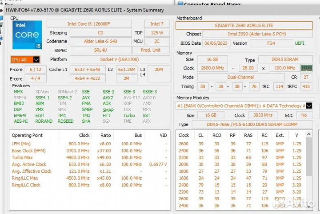Click the SSPEC SRL4U value

coord(100,50)
